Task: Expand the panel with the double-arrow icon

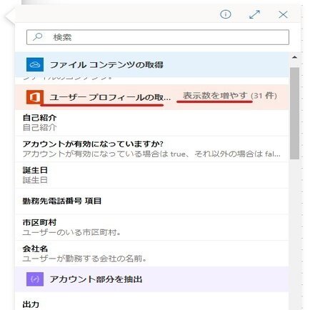Action: 254,14
